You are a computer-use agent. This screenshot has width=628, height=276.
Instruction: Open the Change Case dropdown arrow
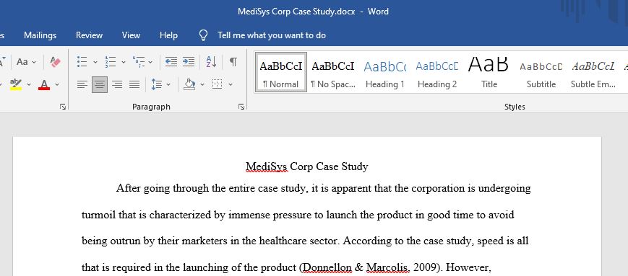click(34, 62)
